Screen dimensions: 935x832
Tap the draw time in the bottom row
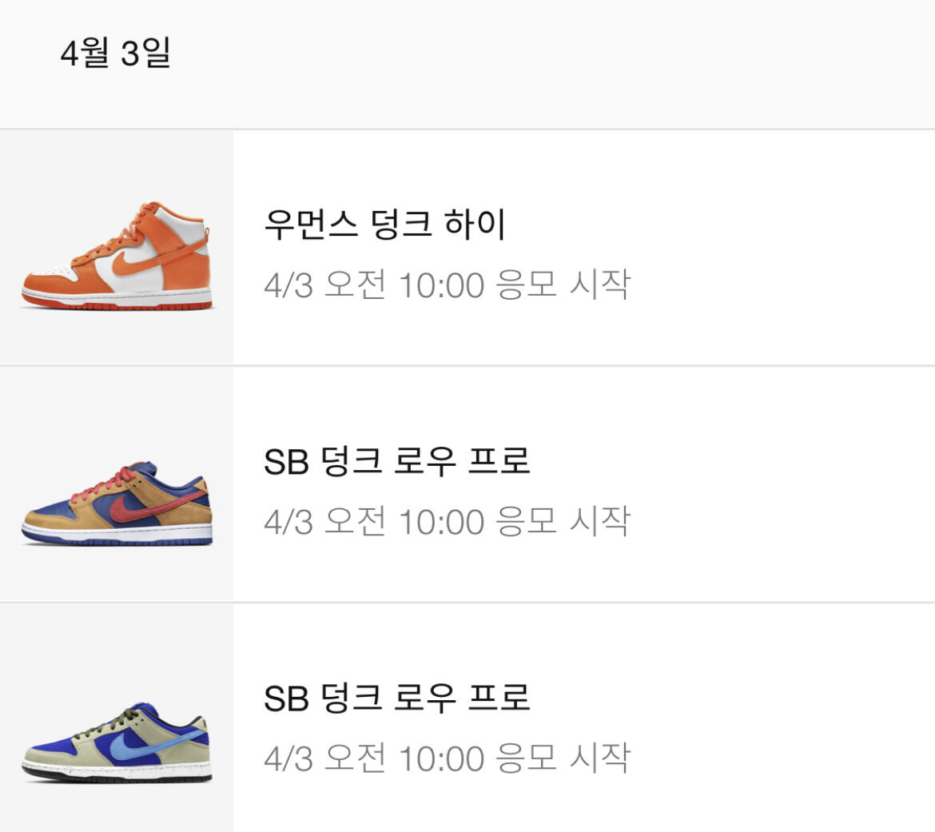point(447,758)
